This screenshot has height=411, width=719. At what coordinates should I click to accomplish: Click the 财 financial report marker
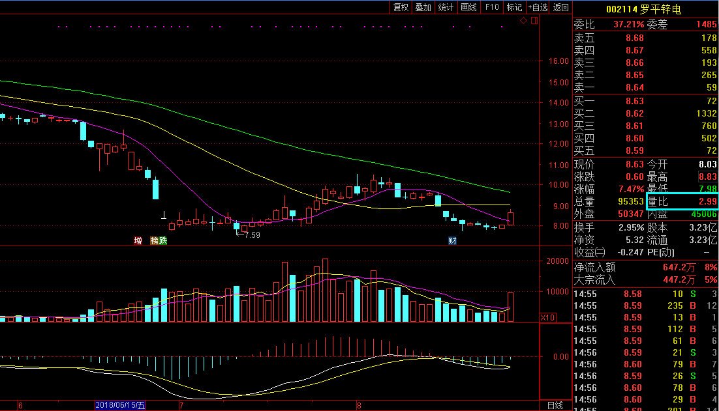pos(452,241)
